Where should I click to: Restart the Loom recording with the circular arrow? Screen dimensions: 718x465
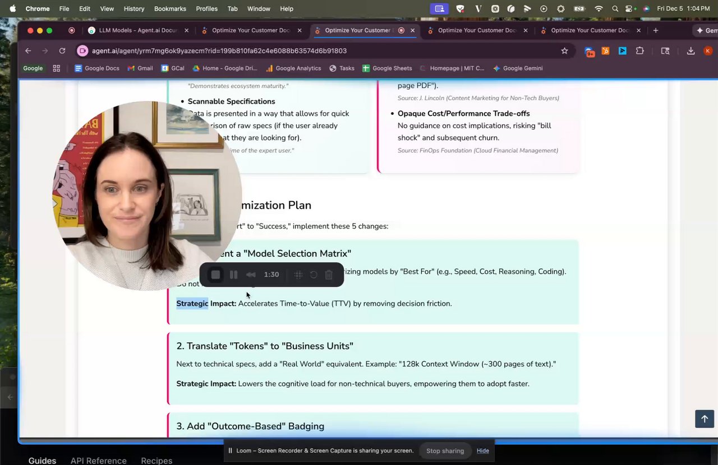coord(314,275)
